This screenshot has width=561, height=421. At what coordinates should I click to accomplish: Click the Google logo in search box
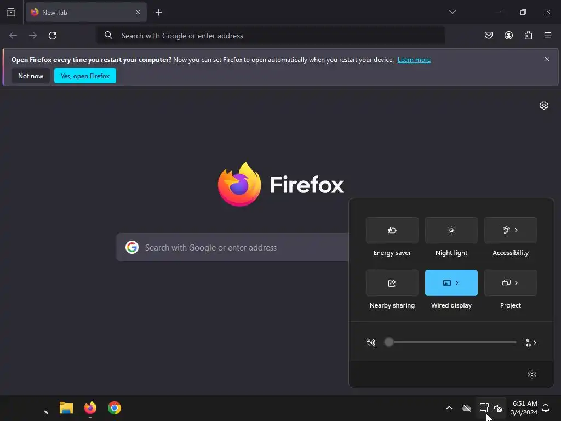coord(132,247)
